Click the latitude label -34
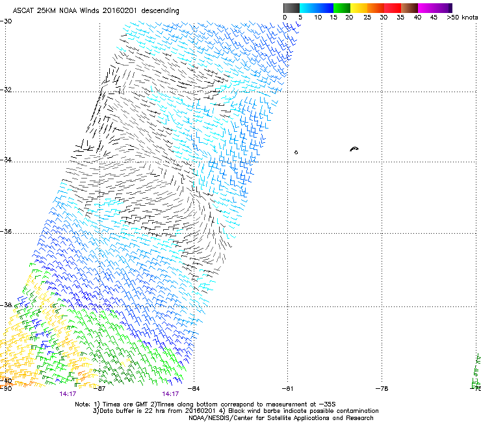This screenshot has height=422, width=481. [x=6, y=160]
